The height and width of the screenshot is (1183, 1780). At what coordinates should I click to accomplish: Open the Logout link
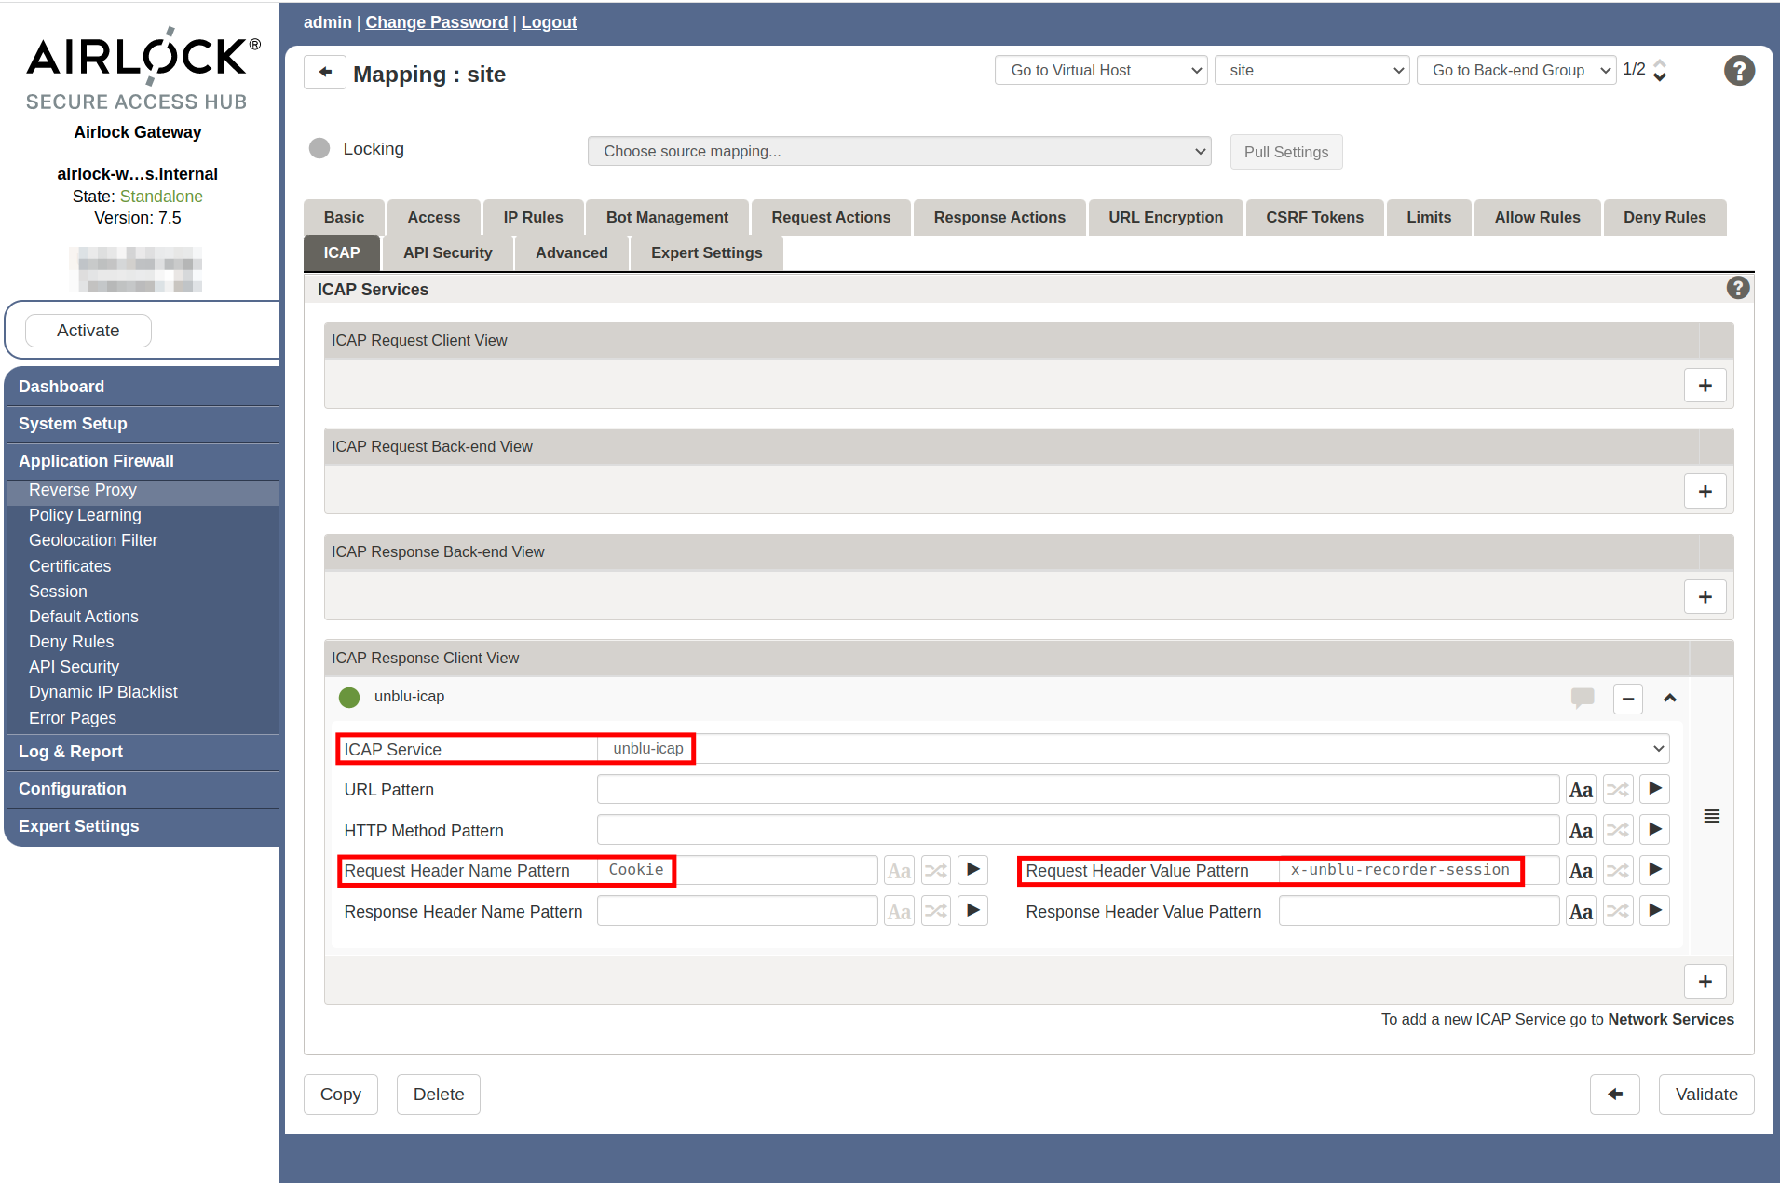(549, 21)
